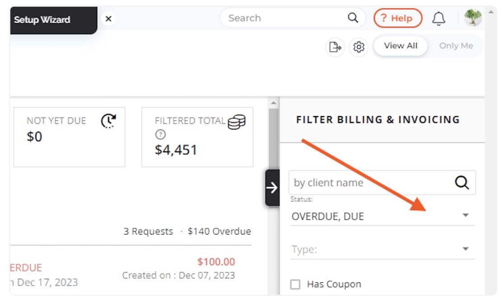Click the '$140 Overdue' summary text
This screenshot has height=300, width=503.
(x=219, y=231)
